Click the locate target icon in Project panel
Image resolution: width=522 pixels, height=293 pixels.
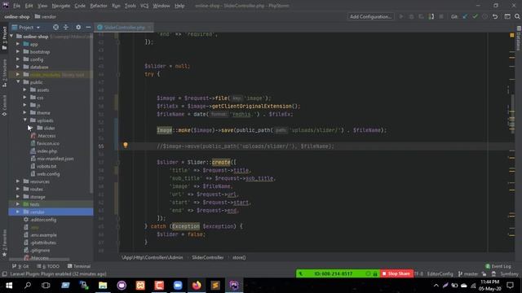pos(56,27)
